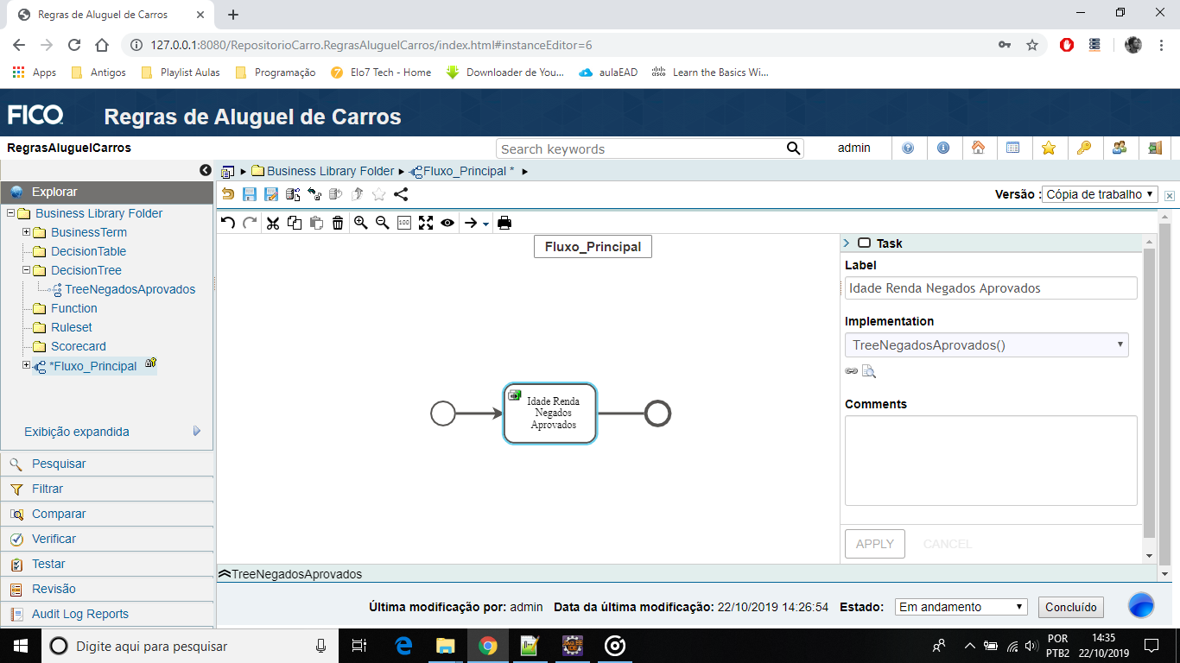Click the key (permissions) icon in header bar

1084,148
